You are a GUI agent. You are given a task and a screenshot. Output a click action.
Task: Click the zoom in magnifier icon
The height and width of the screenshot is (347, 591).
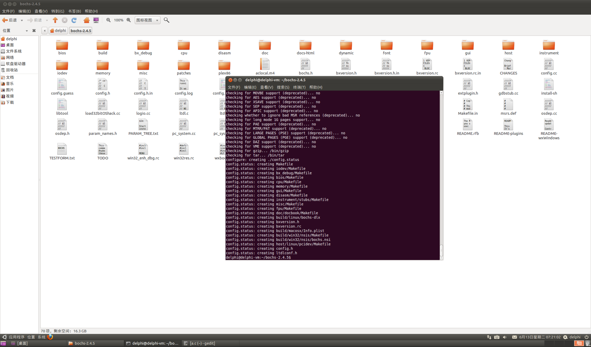coord(128,20)
